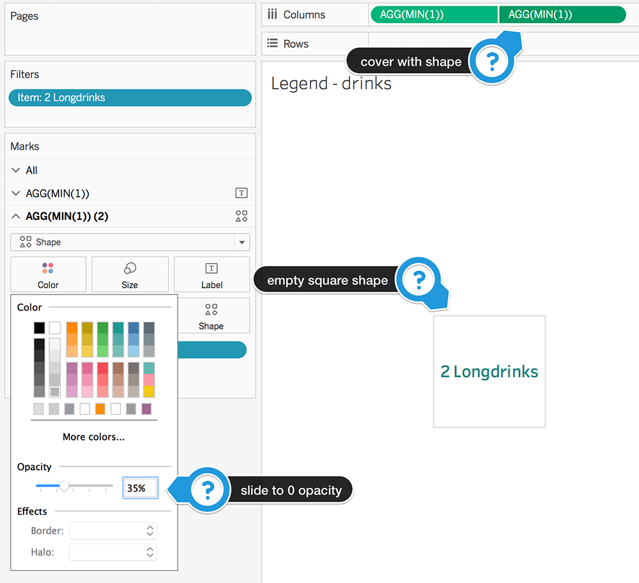Open Size options on the Marks card
639x583 pixels.
click(130, 274)
